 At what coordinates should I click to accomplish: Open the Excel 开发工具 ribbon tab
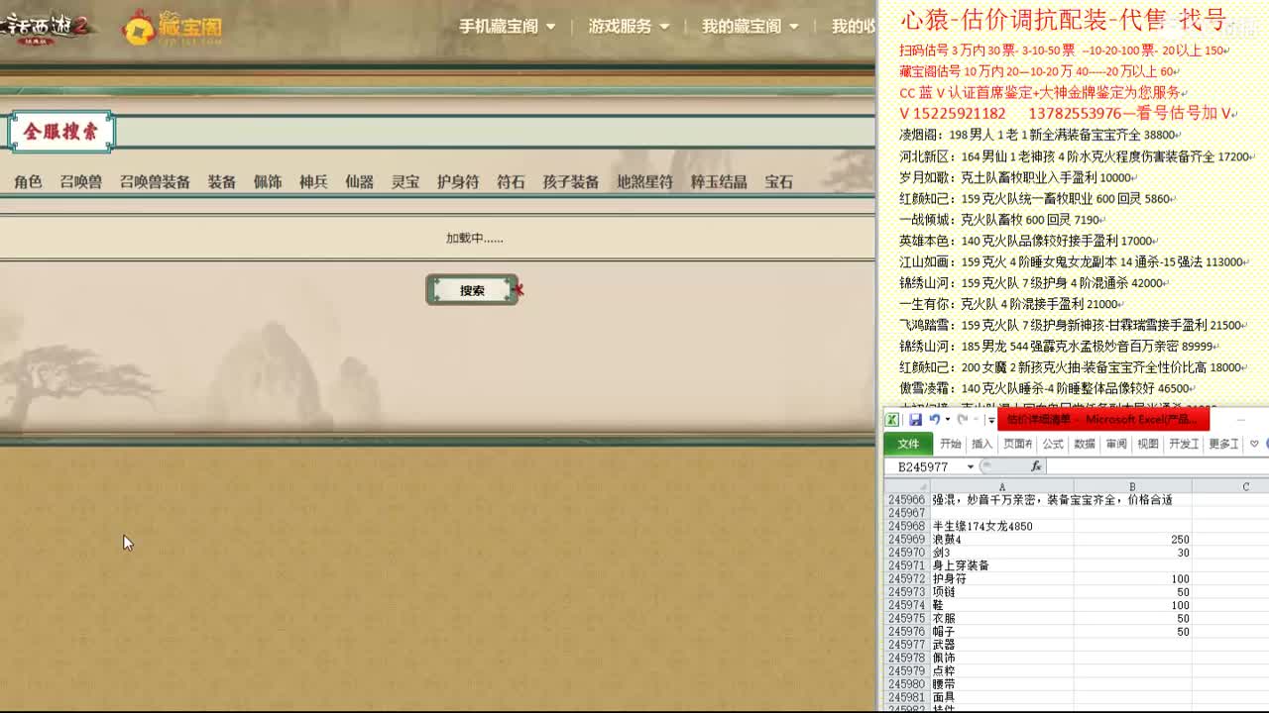pyautogui.click(x=1184, y=444)
